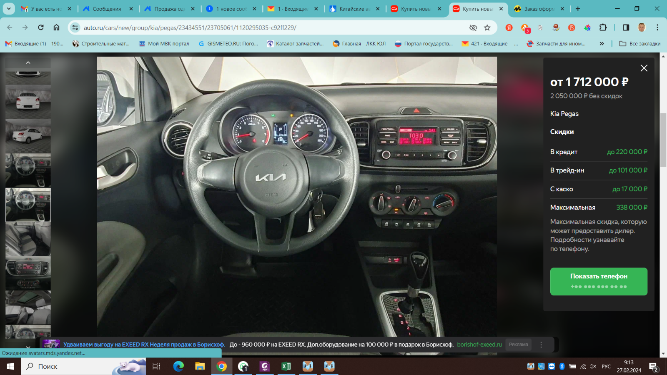Click the 'С каско' discount row
Screen dimensions: 667x375
click(599, 189)
